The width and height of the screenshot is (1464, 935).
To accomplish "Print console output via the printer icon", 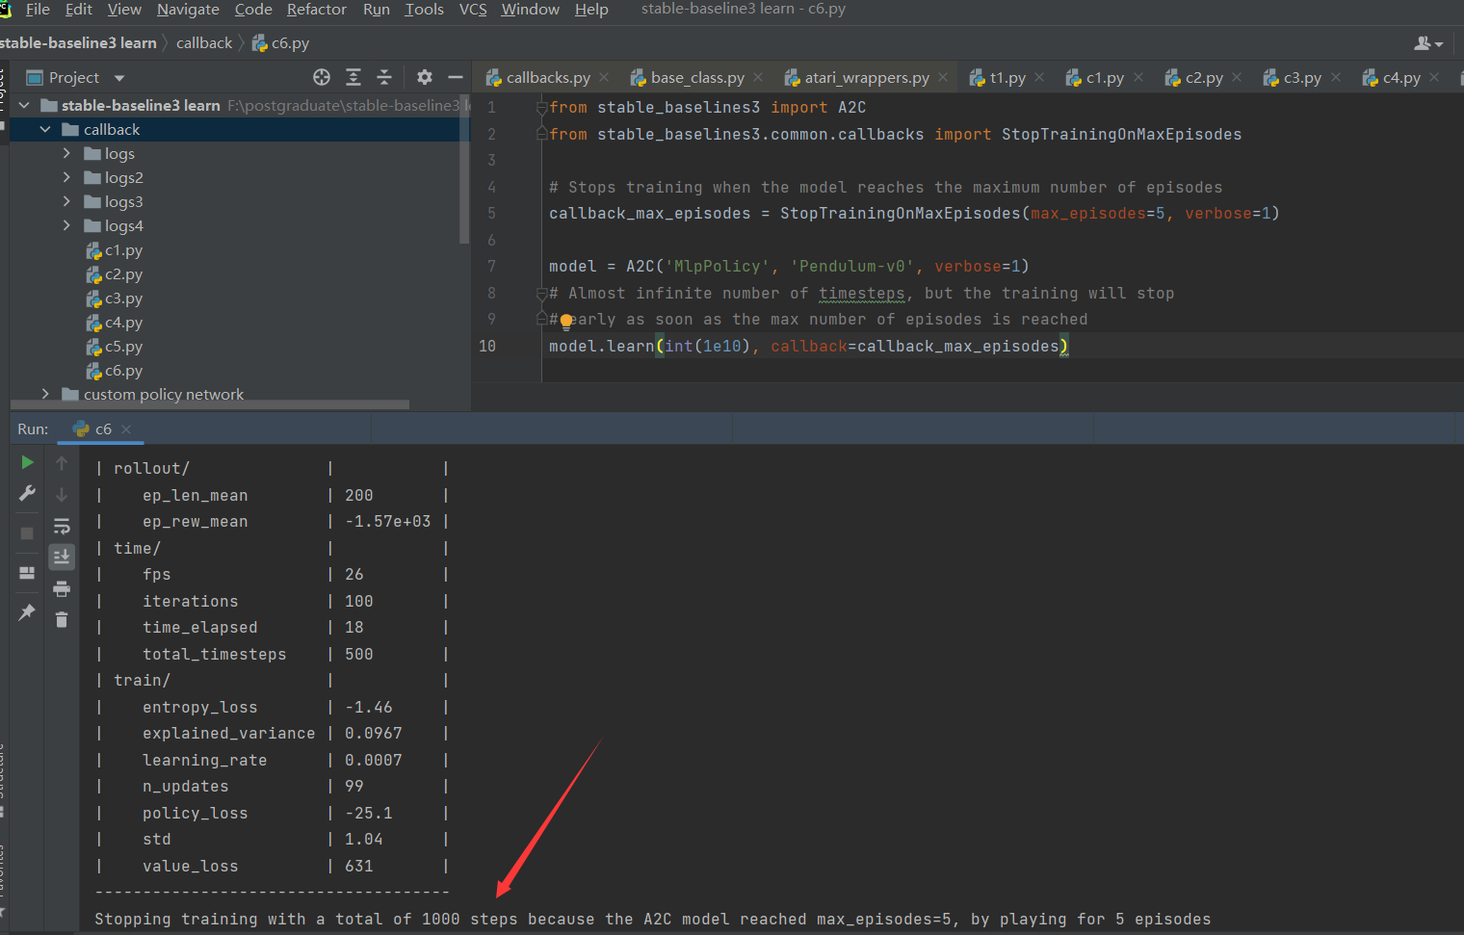I will click(x=62, y=588).
